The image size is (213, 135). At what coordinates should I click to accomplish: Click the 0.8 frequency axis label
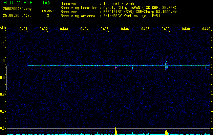tap(3, 94)
